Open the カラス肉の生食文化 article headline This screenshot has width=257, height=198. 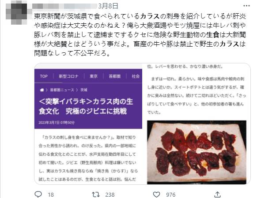tap(86, 106)
